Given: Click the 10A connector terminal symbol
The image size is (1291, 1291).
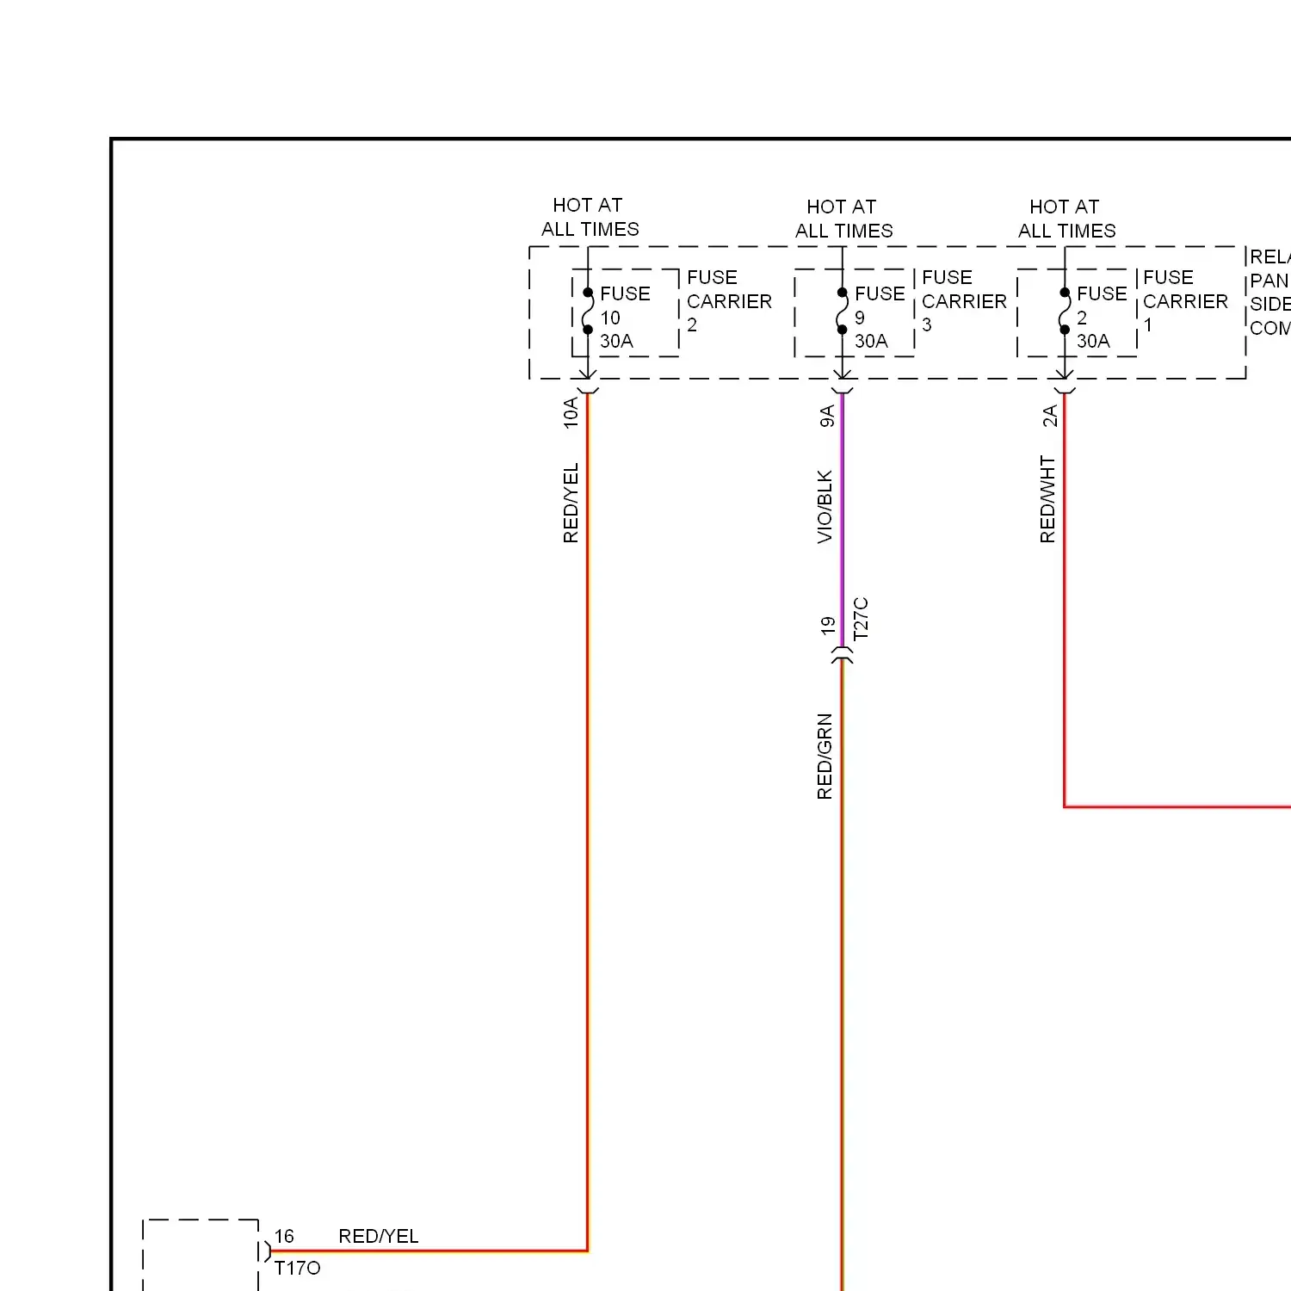Looking at the screenshot, I should click(588, 391).
